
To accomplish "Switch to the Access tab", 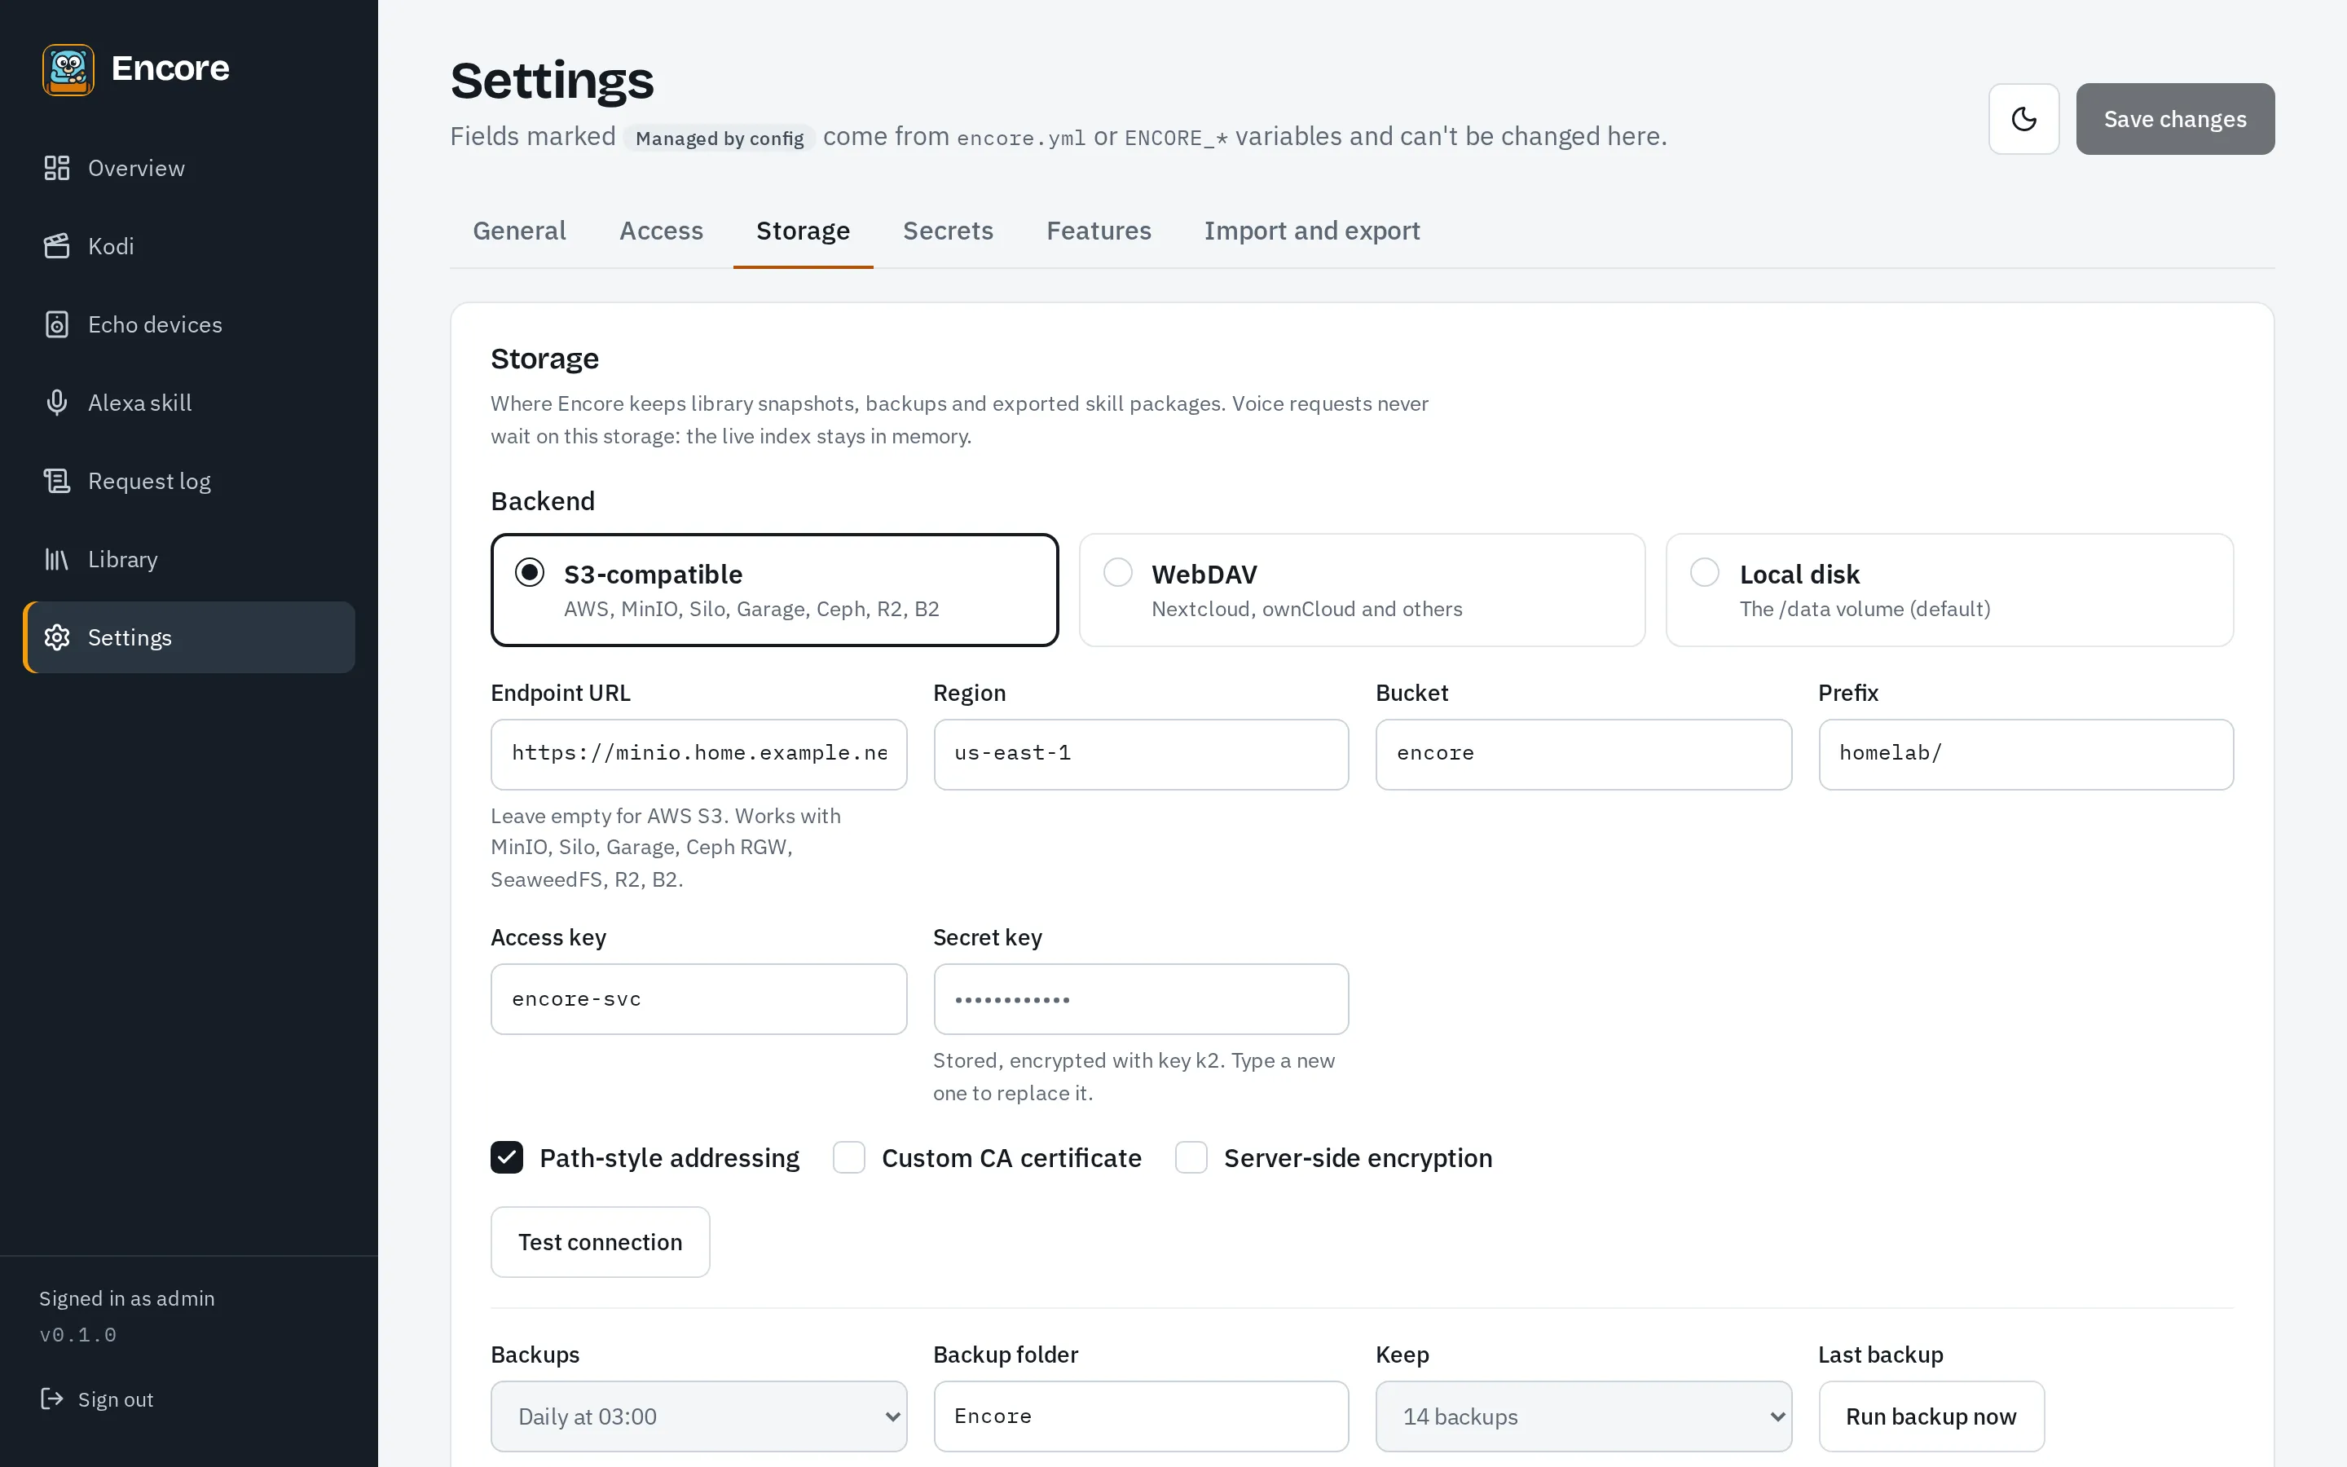I will coord(660,231).
